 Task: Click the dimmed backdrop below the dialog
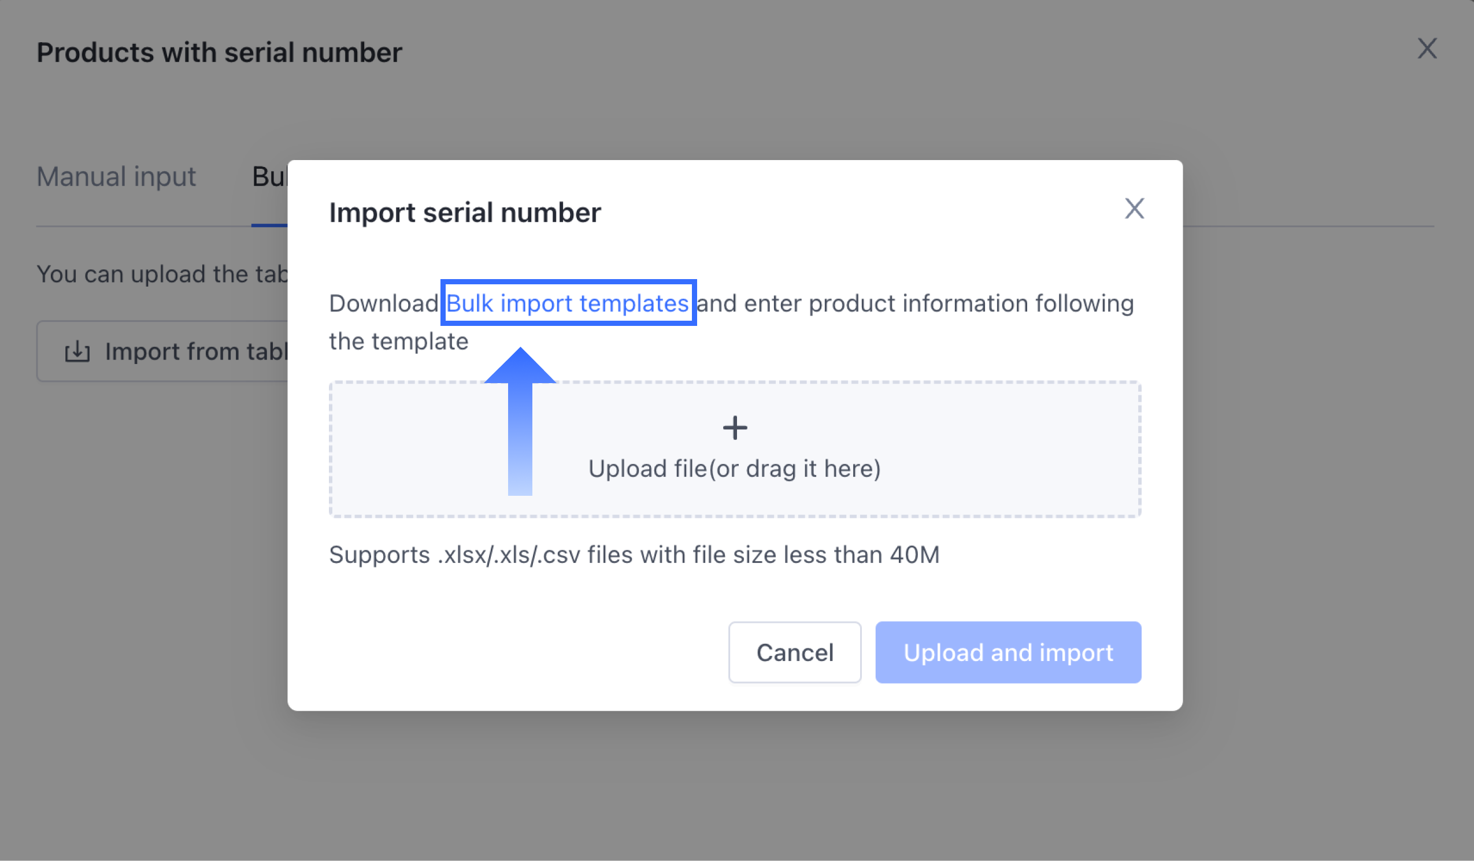coord(735,784)
